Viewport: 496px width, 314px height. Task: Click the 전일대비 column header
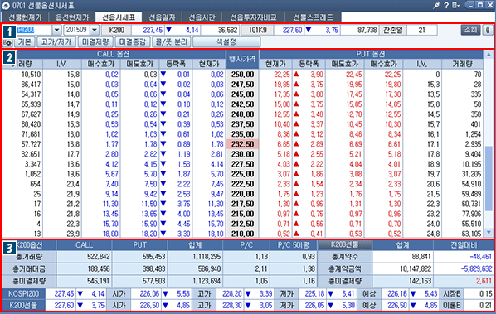(x=464, y=245)
